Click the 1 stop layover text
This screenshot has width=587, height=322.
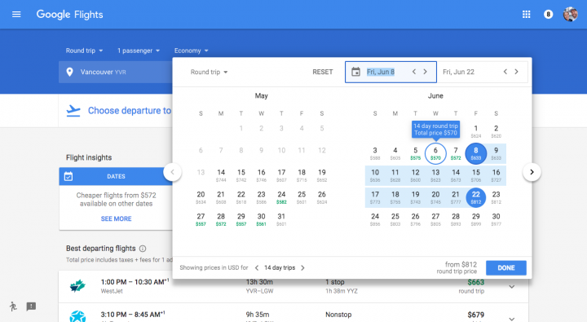334,282
